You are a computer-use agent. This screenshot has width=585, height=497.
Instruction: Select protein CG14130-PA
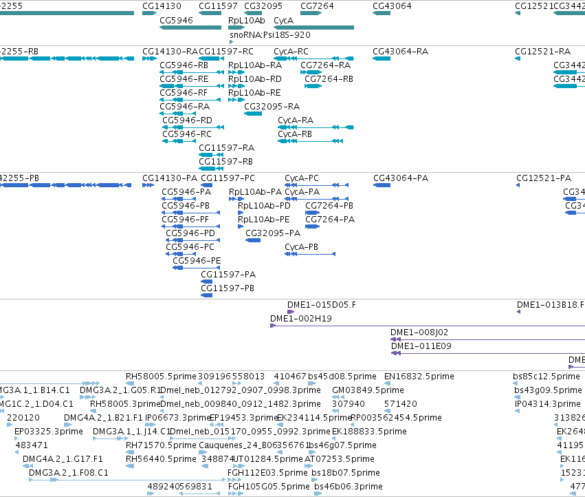pos(170,178)
